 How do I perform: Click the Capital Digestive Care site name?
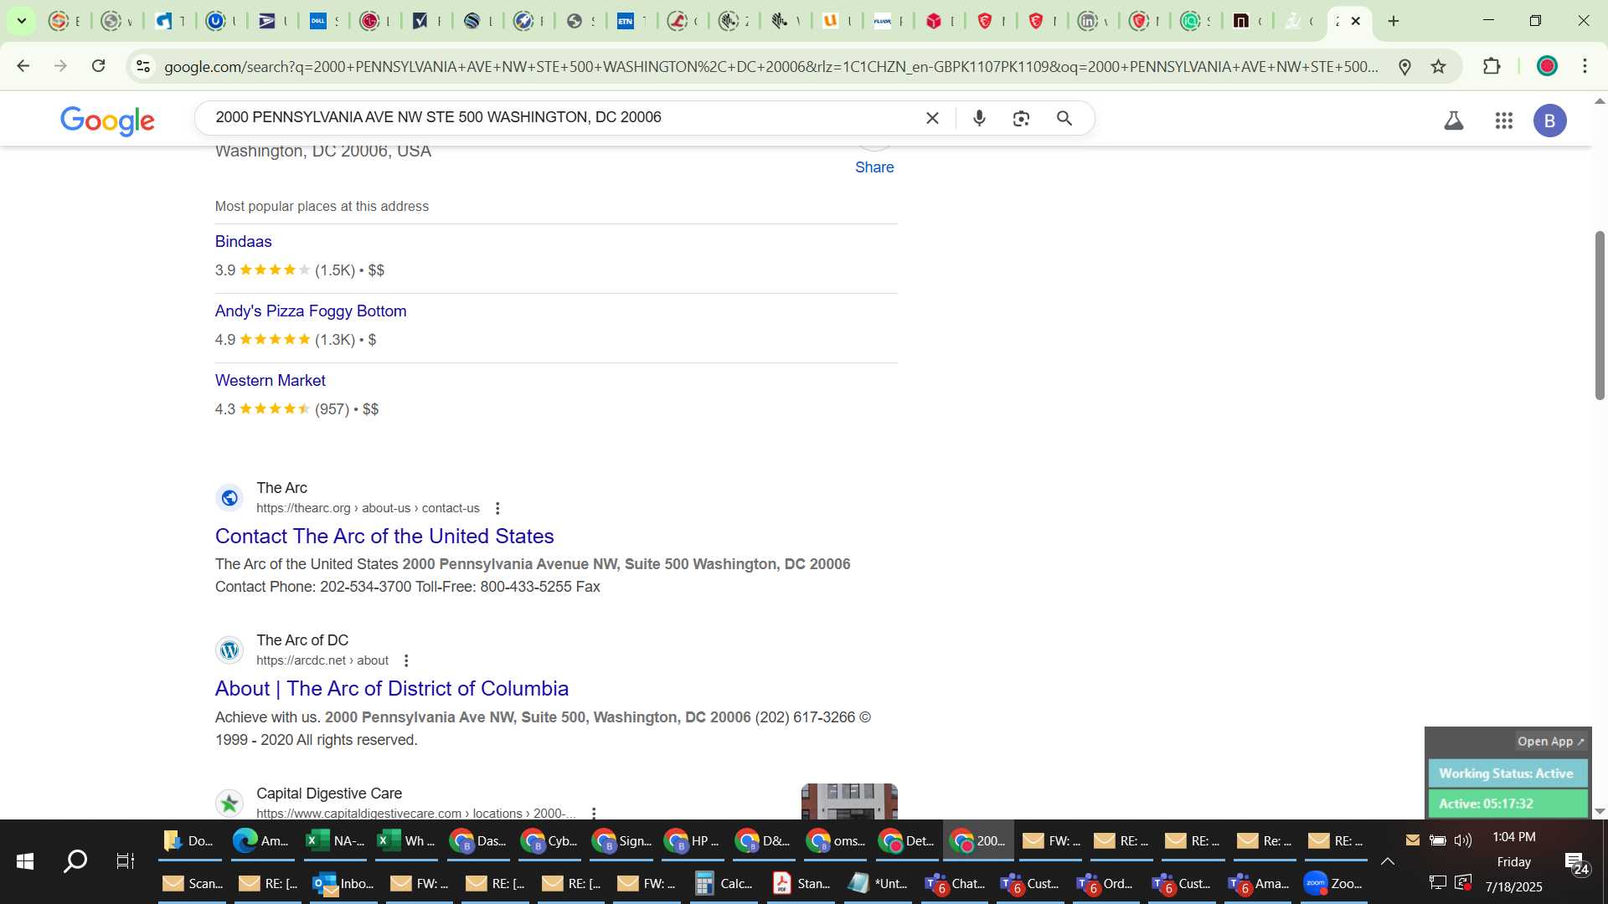point(329,794)
